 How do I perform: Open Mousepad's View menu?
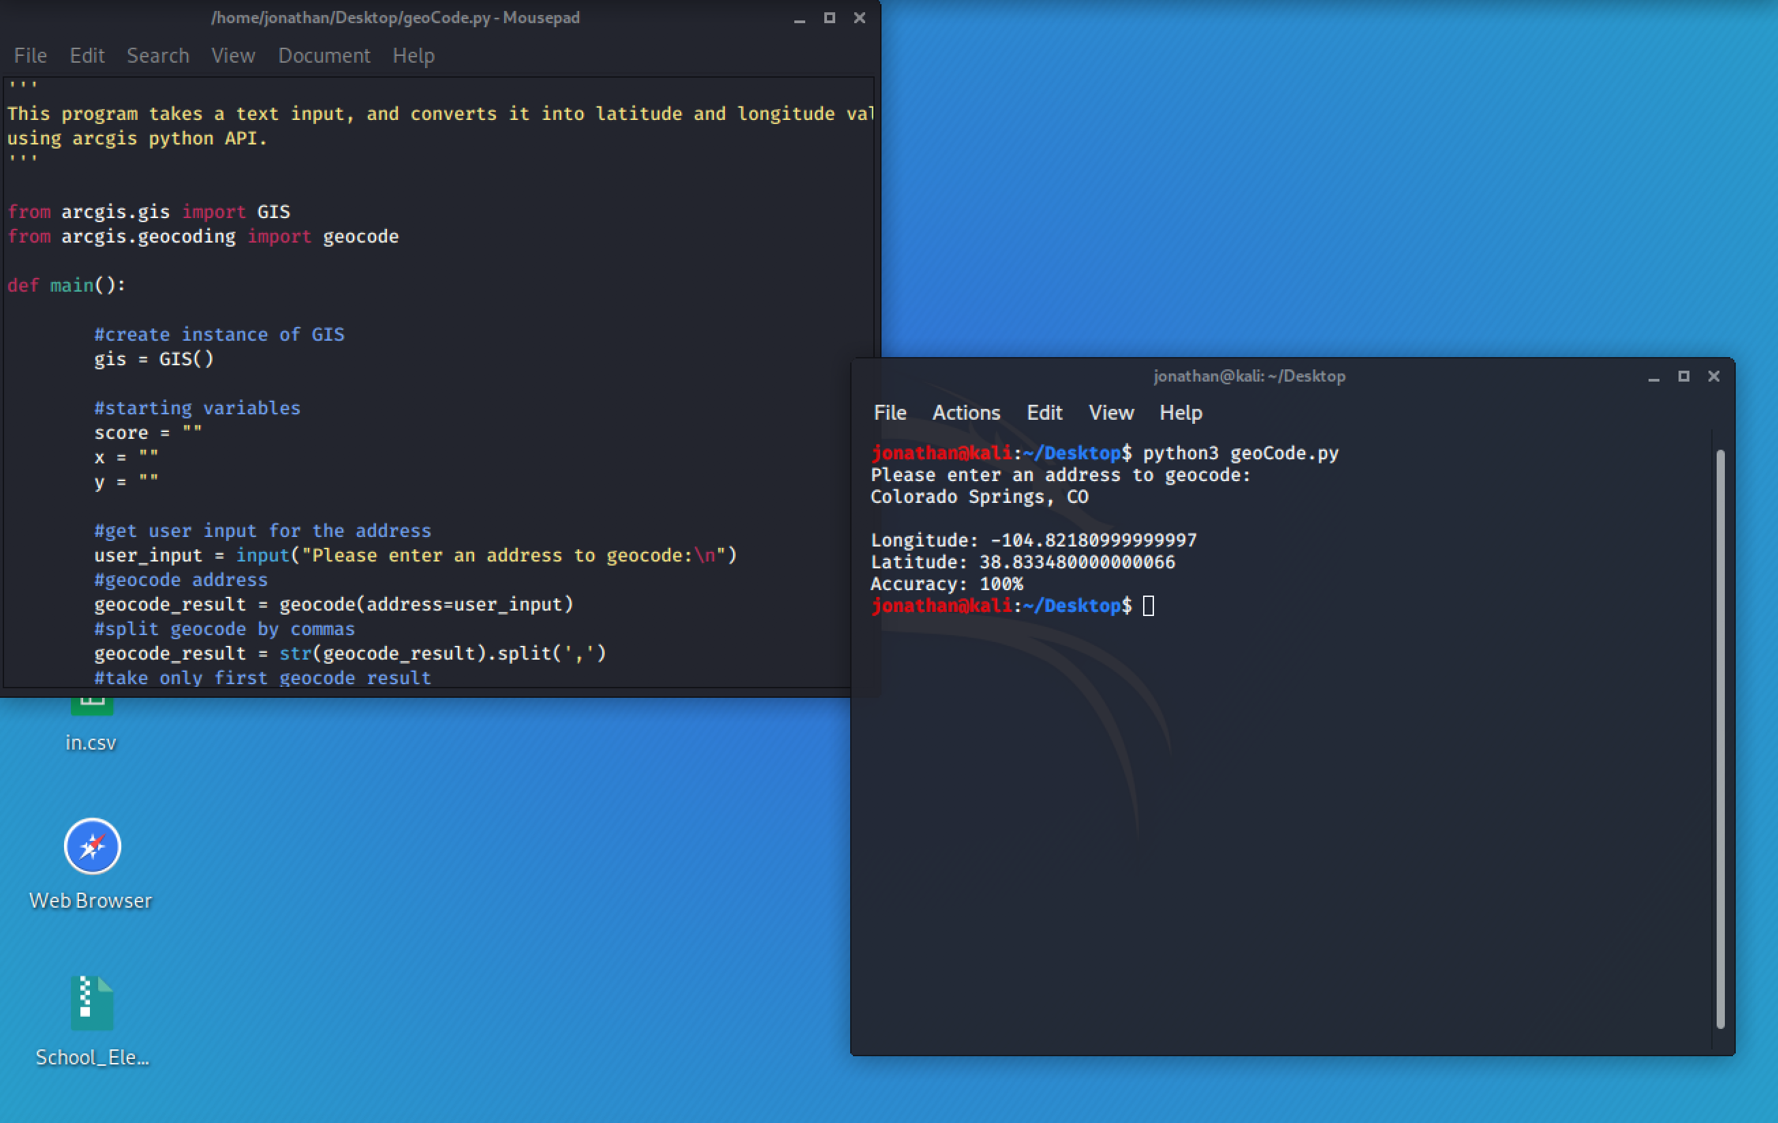click(x=234, y=55)
